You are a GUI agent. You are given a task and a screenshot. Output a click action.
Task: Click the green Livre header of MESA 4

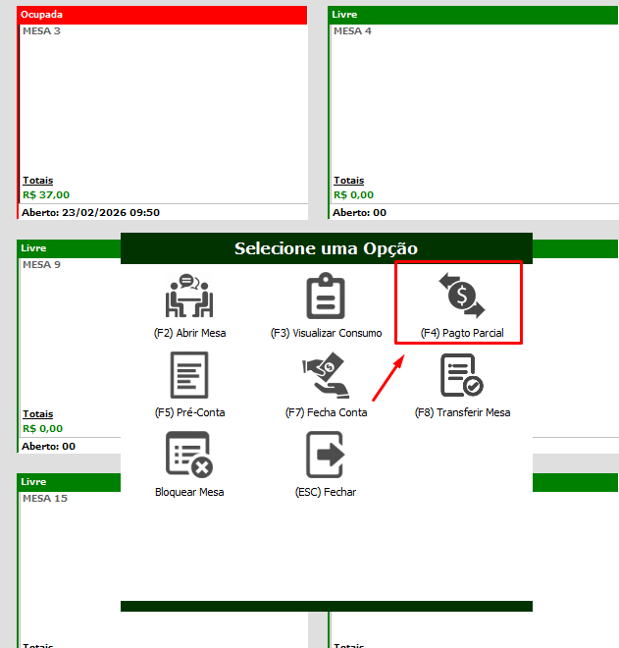(x=473, y=15)
